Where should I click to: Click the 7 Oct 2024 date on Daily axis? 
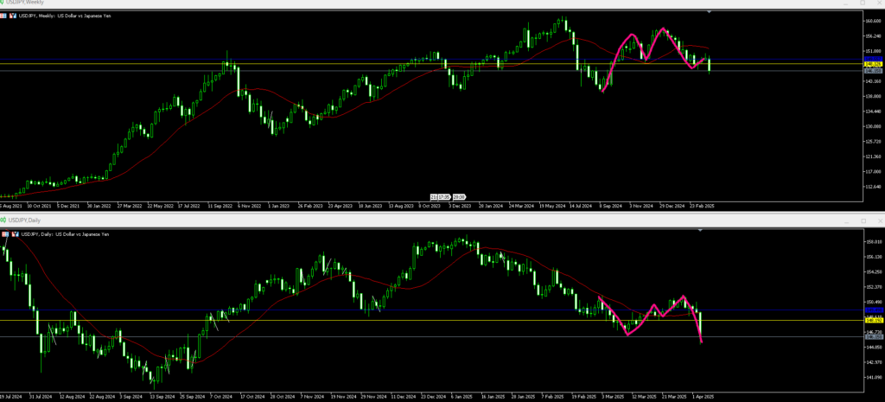(x=220, y=396)
